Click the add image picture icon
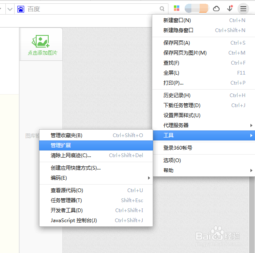Screen dimensions: 255x253 pos(41,41)
